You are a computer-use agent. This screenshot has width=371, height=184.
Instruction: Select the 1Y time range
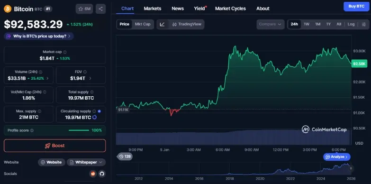pyautogui.click(x=328, y=24)
